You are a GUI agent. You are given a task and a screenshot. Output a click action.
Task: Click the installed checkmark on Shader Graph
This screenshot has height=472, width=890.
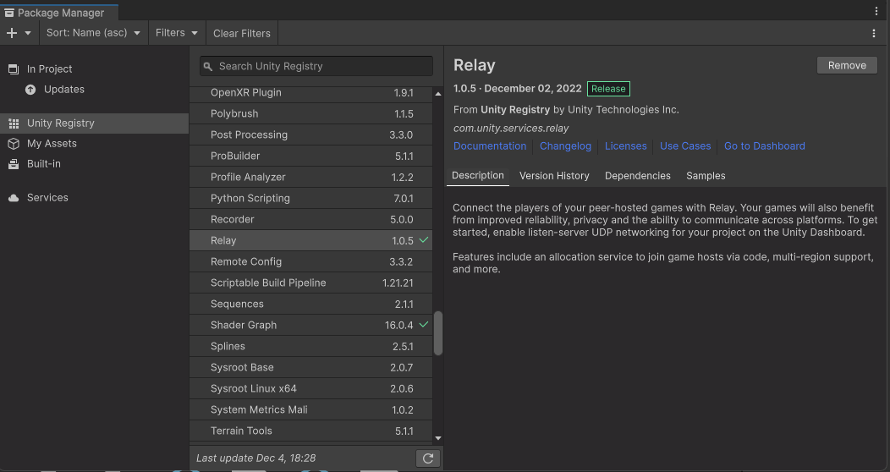(424, 325)
